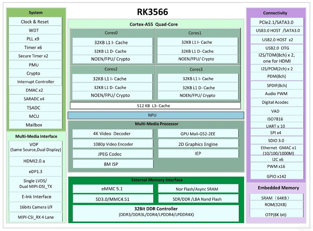This screenshot has height=231, width=313.
Task: Click the Digital Acodec block
Action: 277,102
